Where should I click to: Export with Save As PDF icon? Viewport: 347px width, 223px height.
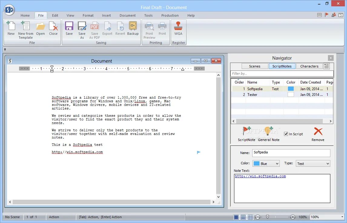pyautogui.click(x=94, y=30)
